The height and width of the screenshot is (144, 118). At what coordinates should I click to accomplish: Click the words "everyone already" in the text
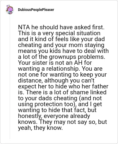click(x=67, y=116)
